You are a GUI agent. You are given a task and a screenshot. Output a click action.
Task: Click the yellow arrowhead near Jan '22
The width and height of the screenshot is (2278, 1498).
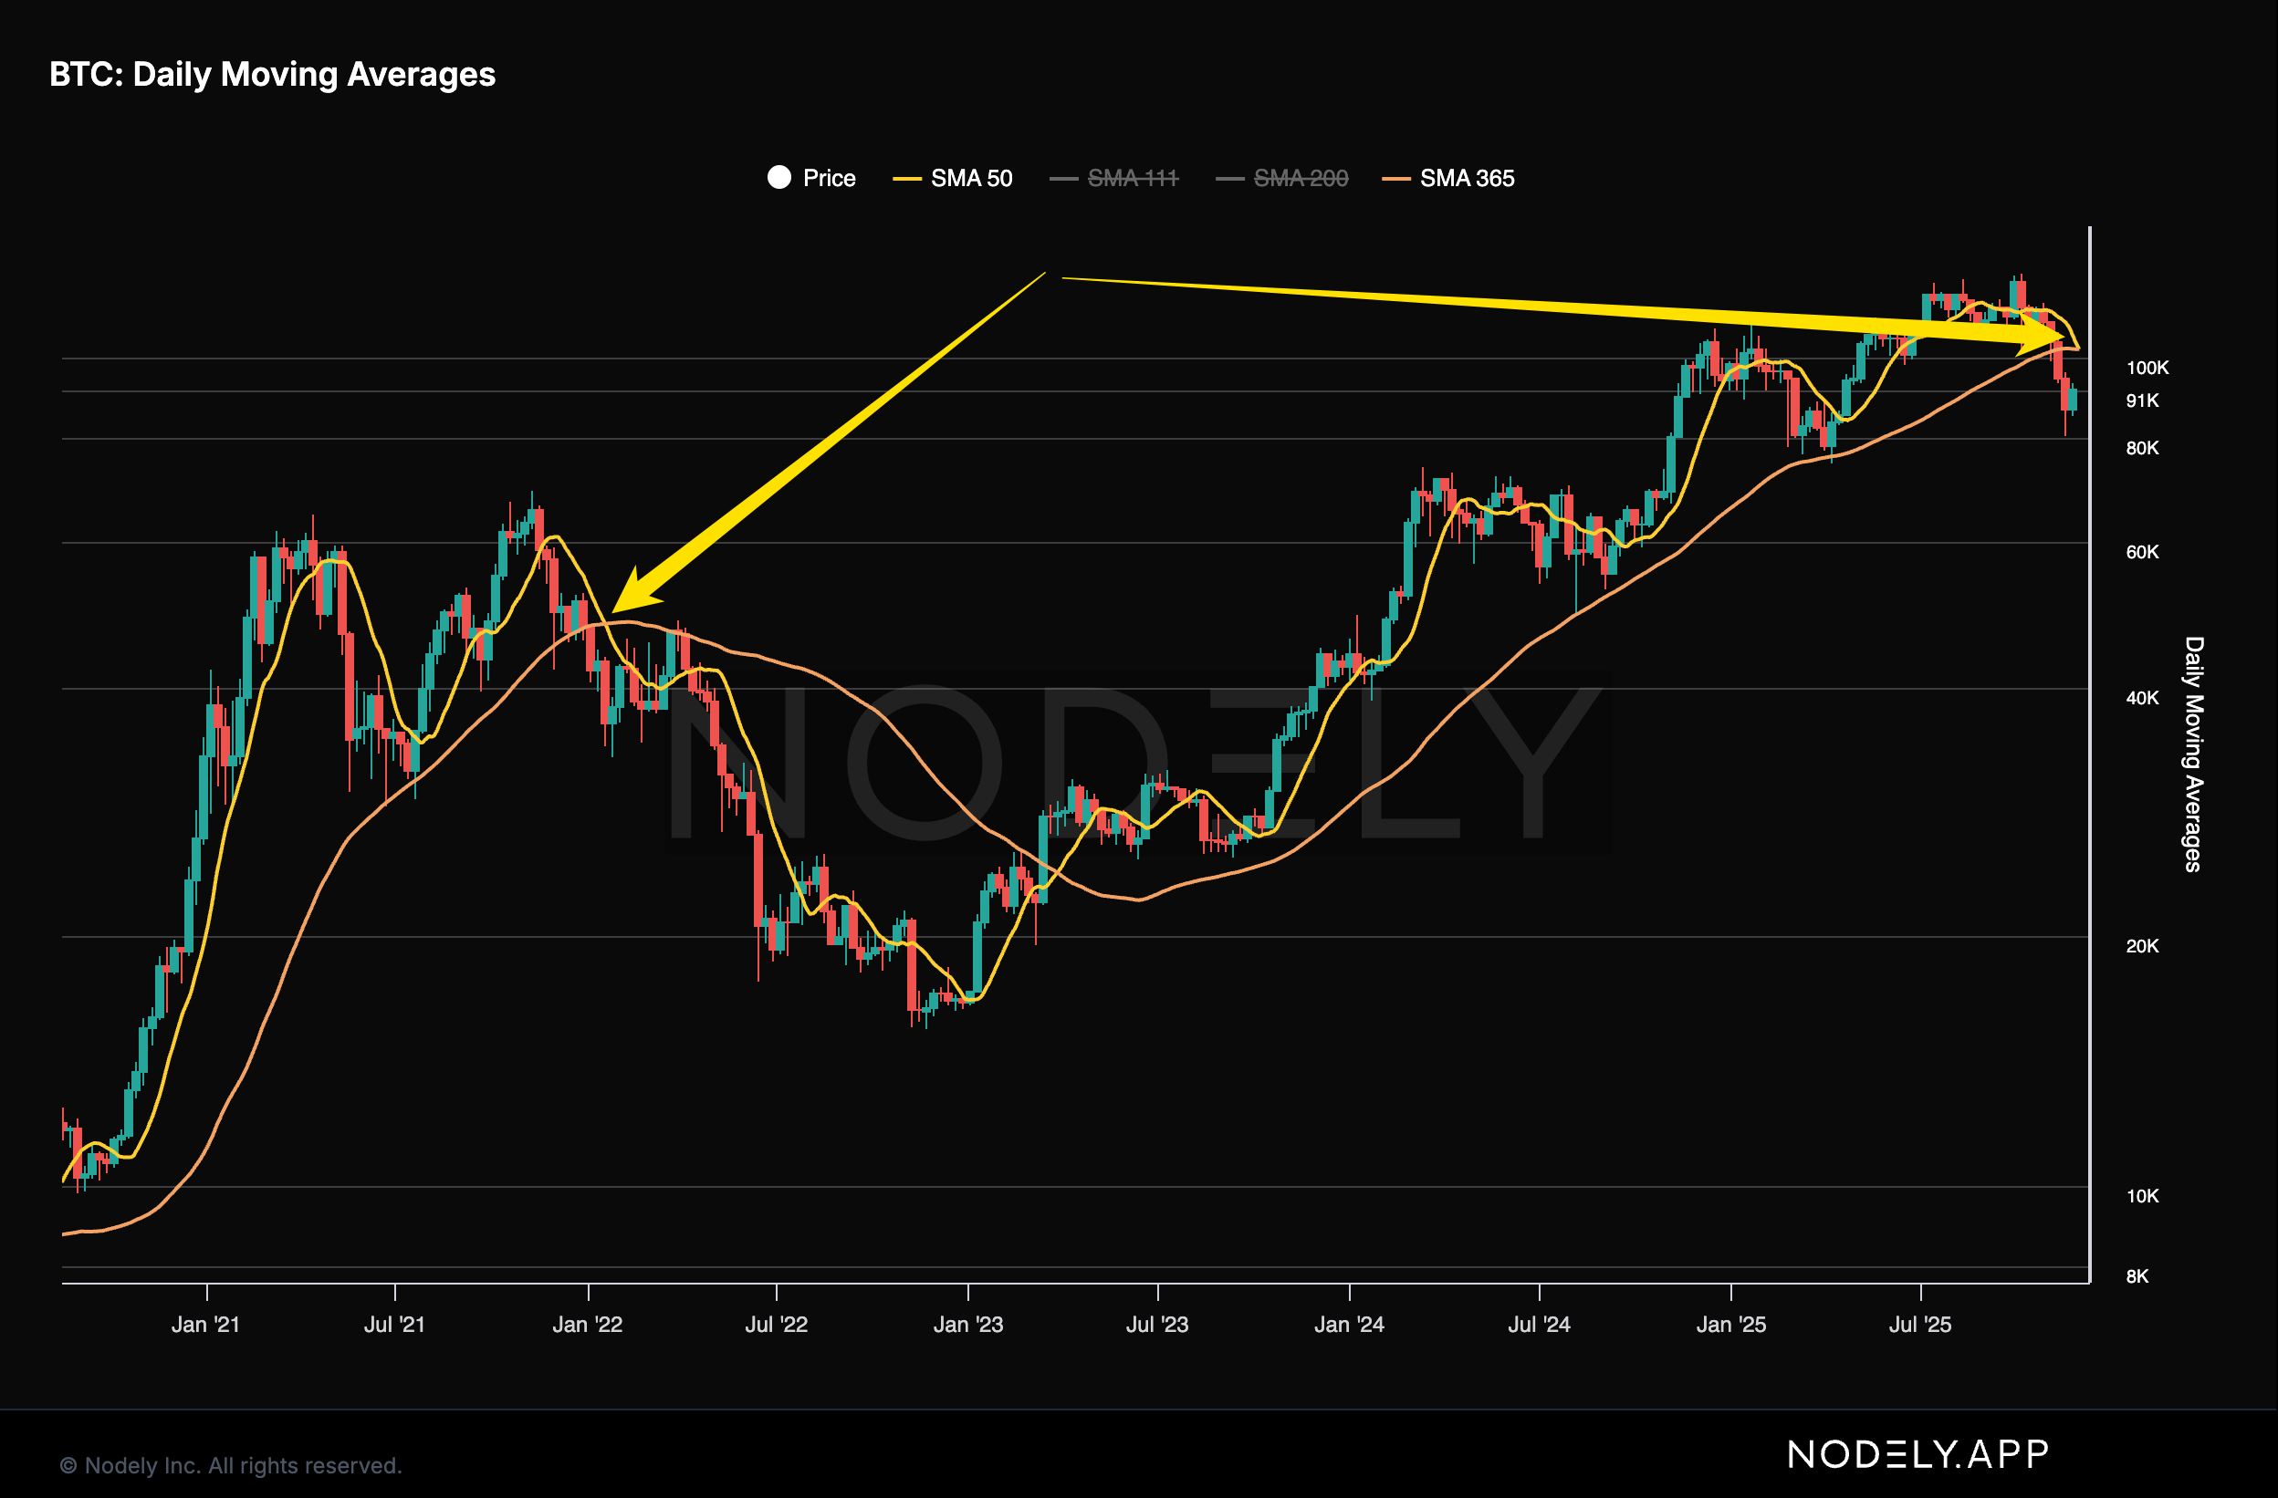(x=634, y=593)
